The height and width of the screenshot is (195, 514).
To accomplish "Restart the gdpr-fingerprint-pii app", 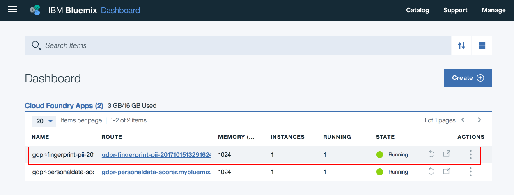I will pyautogui.click(x=431, y=154).
